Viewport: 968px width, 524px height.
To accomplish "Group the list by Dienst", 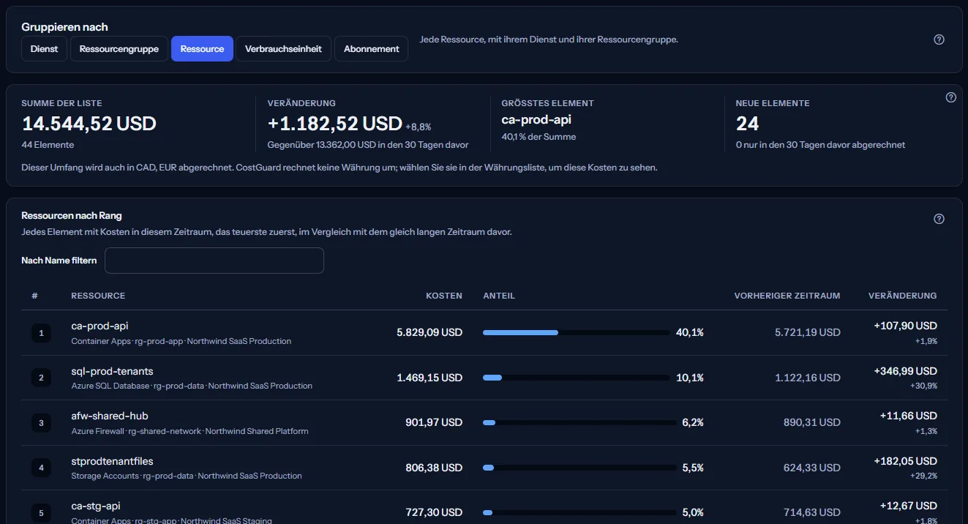I will 45,49.
